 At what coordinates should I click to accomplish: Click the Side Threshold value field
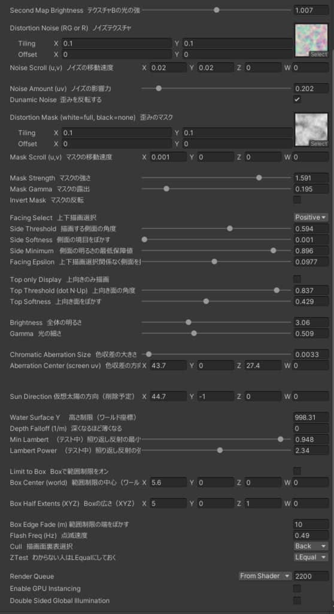(x=311, y=228)
